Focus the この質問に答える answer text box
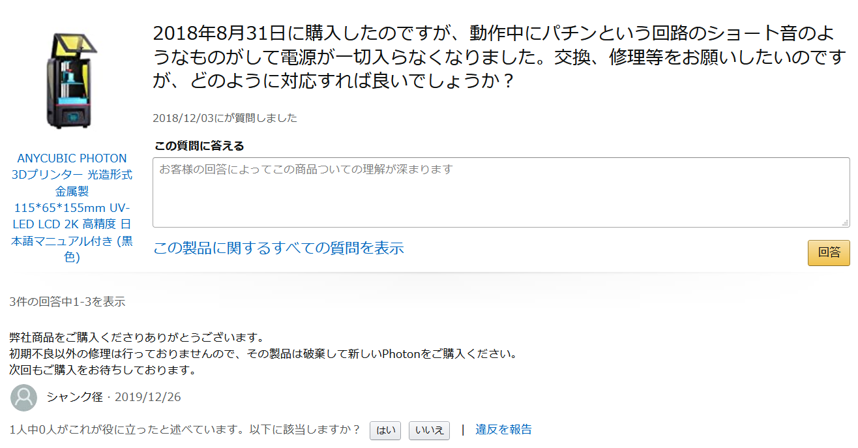Screen dimensions: 858x448 coord(501,192)
